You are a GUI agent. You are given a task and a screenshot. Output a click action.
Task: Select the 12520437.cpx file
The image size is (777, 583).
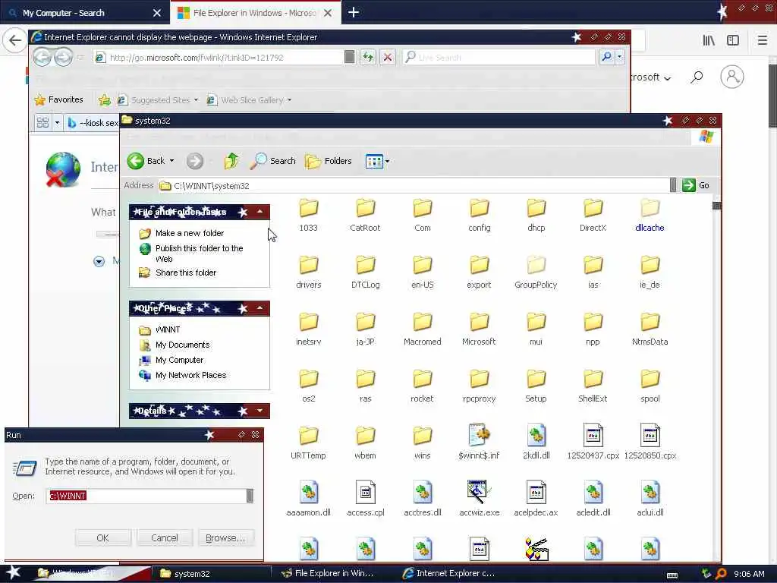point(593,443)
